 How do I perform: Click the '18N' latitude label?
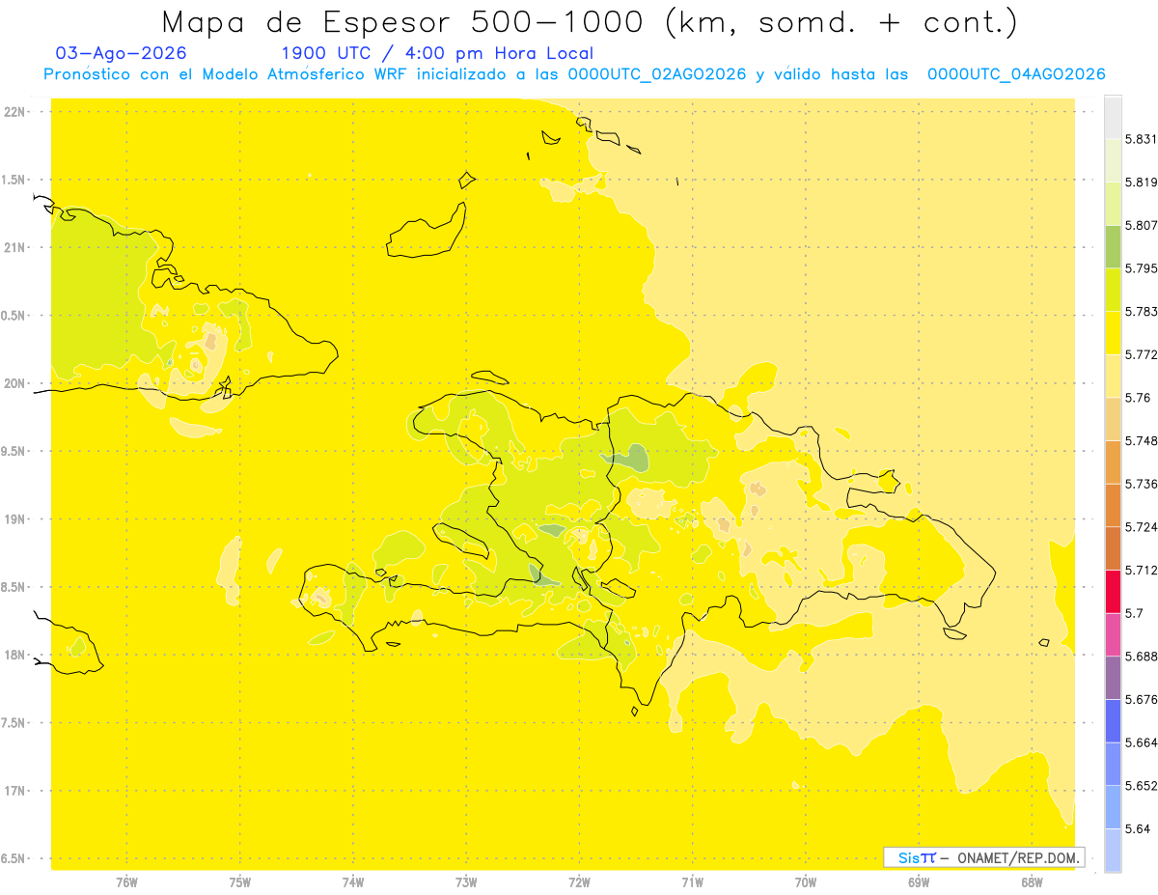tap(14, 655)
